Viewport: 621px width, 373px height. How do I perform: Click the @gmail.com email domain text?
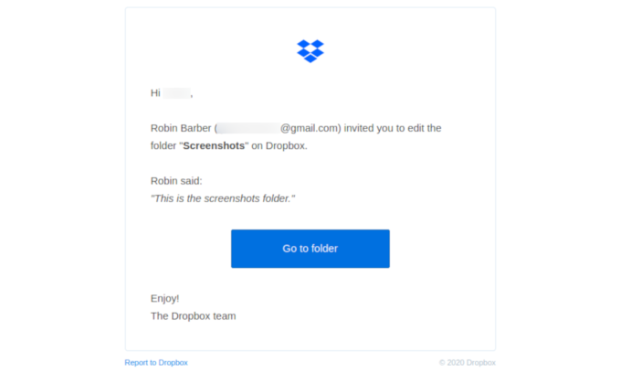click(x=309, y=128)
